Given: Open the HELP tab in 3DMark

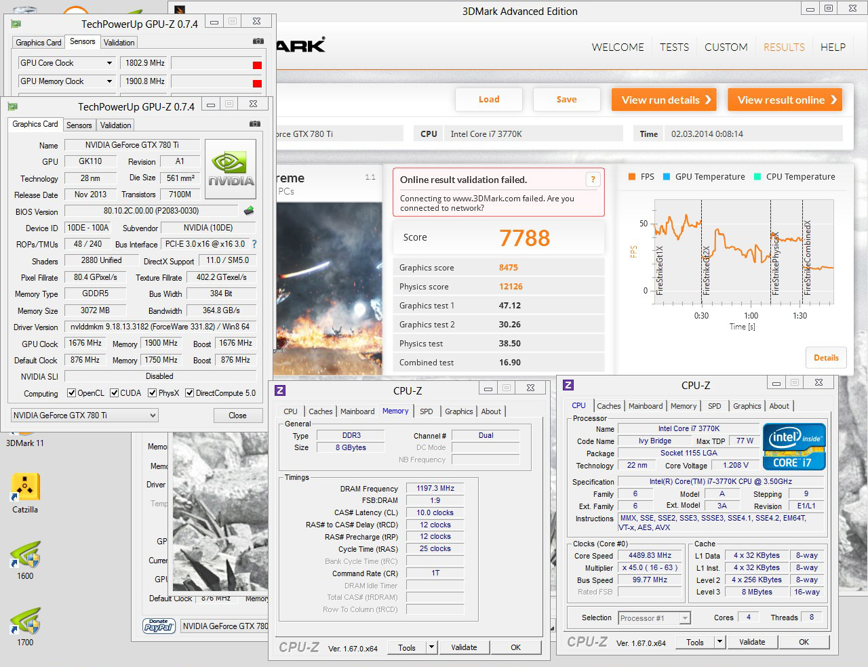Looking at the screenshot, I should [x=833, y=47].
